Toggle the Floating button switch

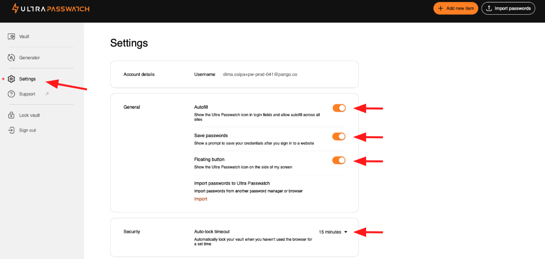point(339,160)
